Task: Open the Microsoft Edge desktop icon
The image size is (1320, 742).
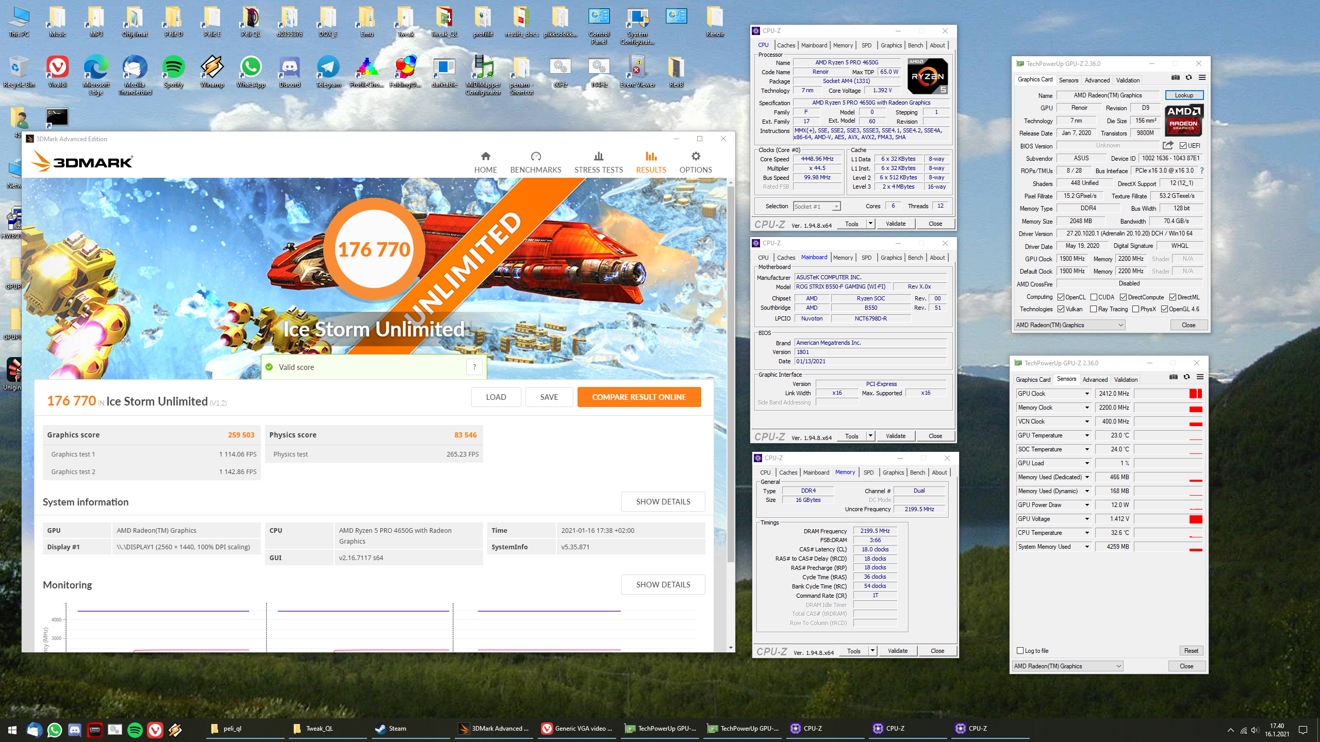Action: point(96,75)
